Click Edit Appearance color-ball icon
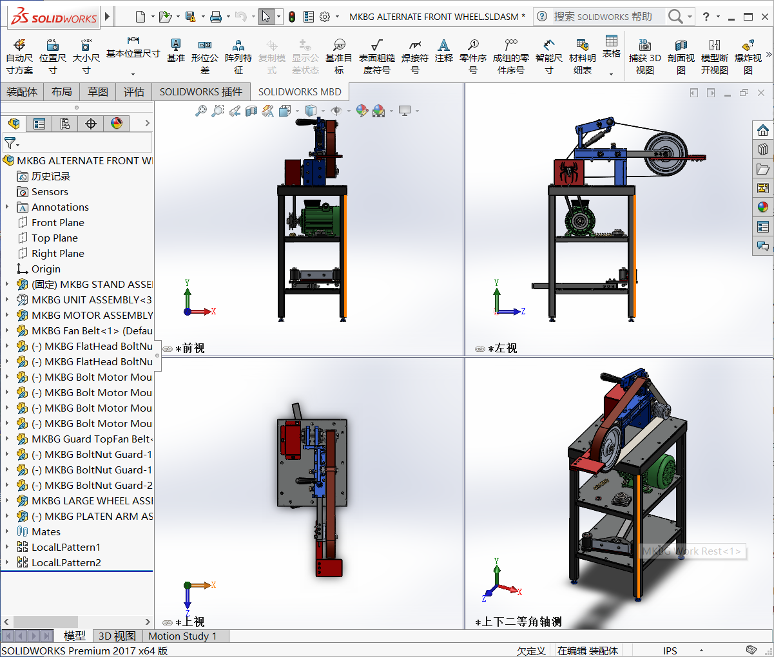This screenshot has height=657, width=774. coord(362,111)
